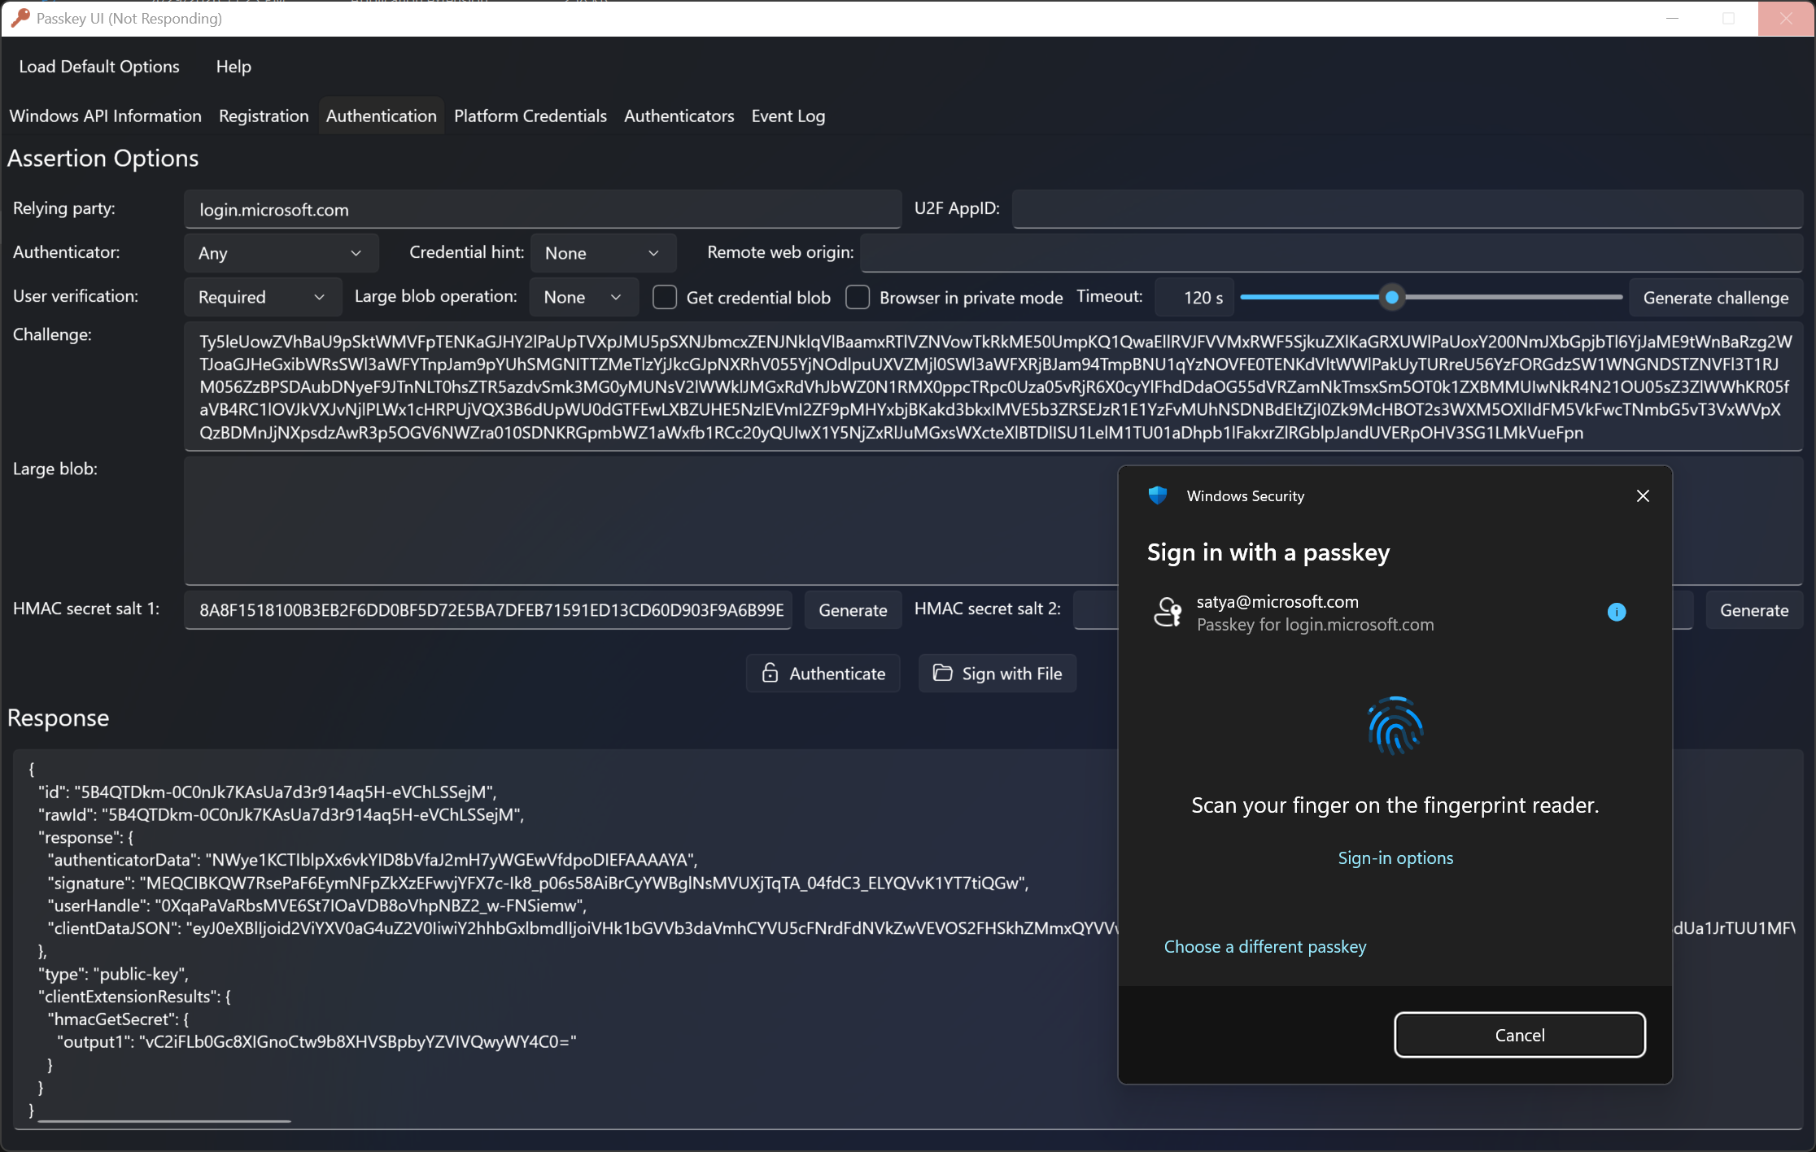The image size is (1816, 1152).
Task: Click the lock icon on the Authenticate button
Action: point(770,674)
